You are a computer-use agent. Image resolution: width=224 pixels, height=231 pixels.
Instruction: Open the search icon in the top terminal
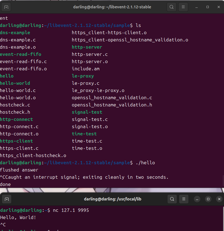(x=171, y=7)
